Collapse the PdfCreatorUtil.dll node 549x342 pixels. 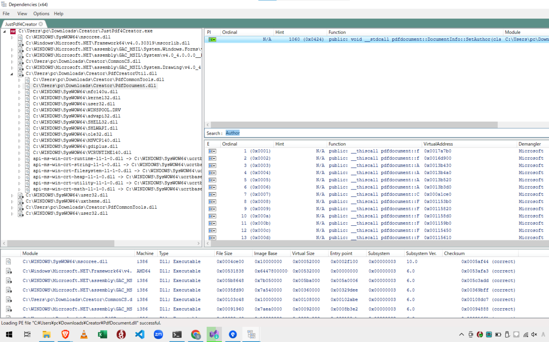13,73
